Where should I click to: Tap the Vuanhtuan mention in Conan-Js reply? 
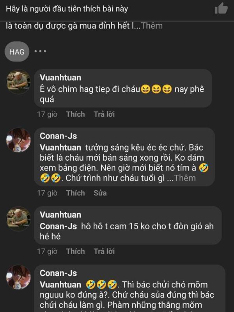pos(60,148)
